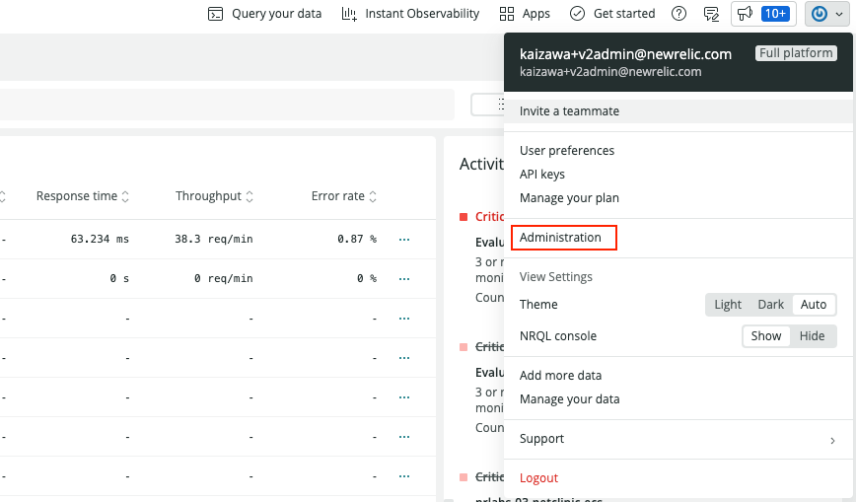The height and width of the screenshot is (502, 856).
Task: Select Invite a teammate
Action: (678, 111)
